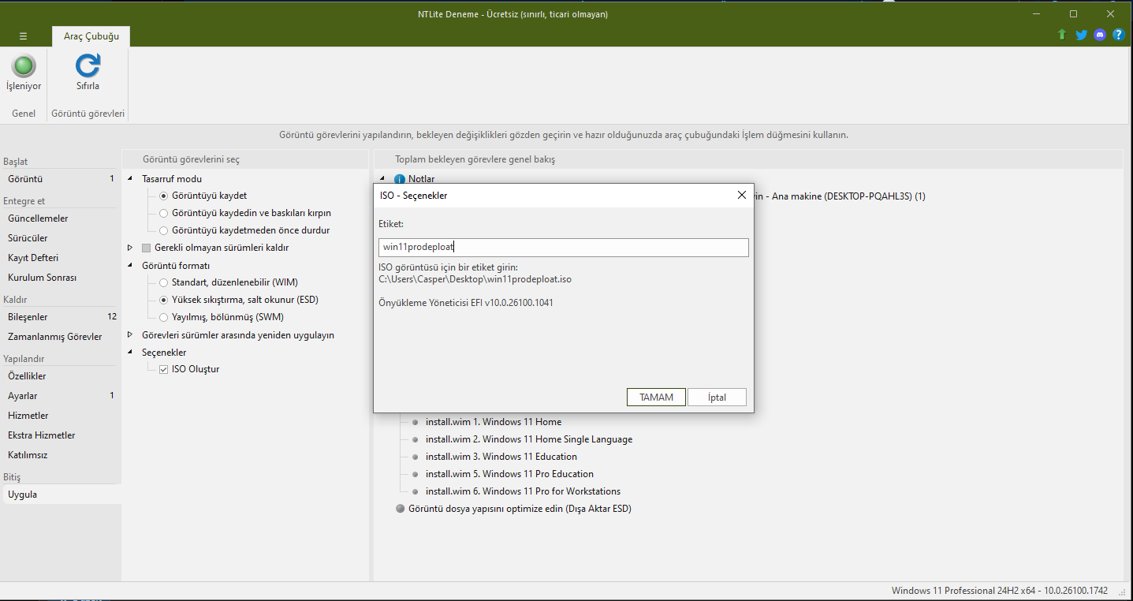Select install.wim 5. Windows 11 Pro Education
Screen dimensions: 1133x601
[x=509, y=474]
